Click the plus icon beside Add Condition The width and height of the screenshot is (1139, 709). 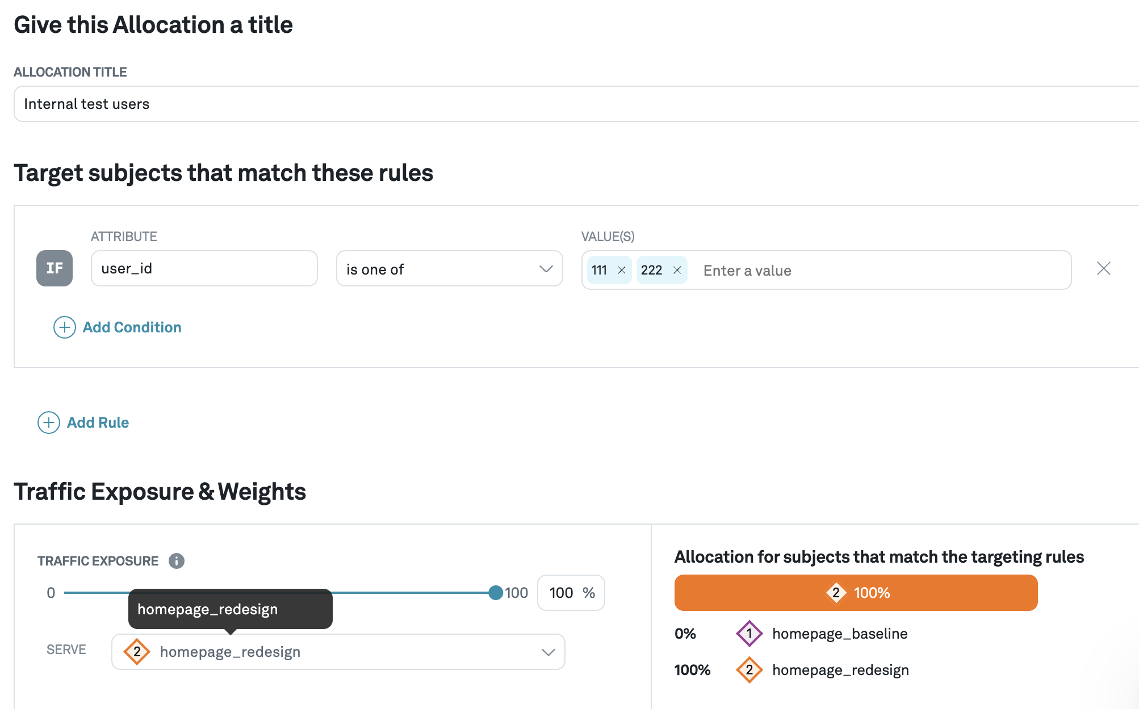(65, 327)
